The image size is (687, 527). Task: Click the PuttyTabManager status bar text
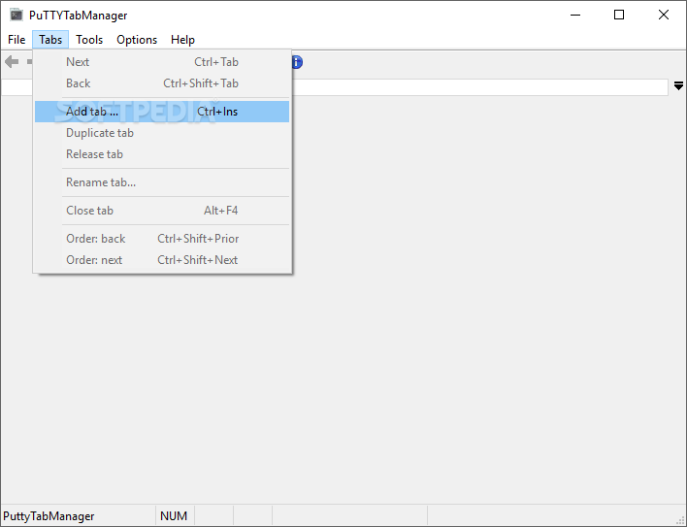49,516
